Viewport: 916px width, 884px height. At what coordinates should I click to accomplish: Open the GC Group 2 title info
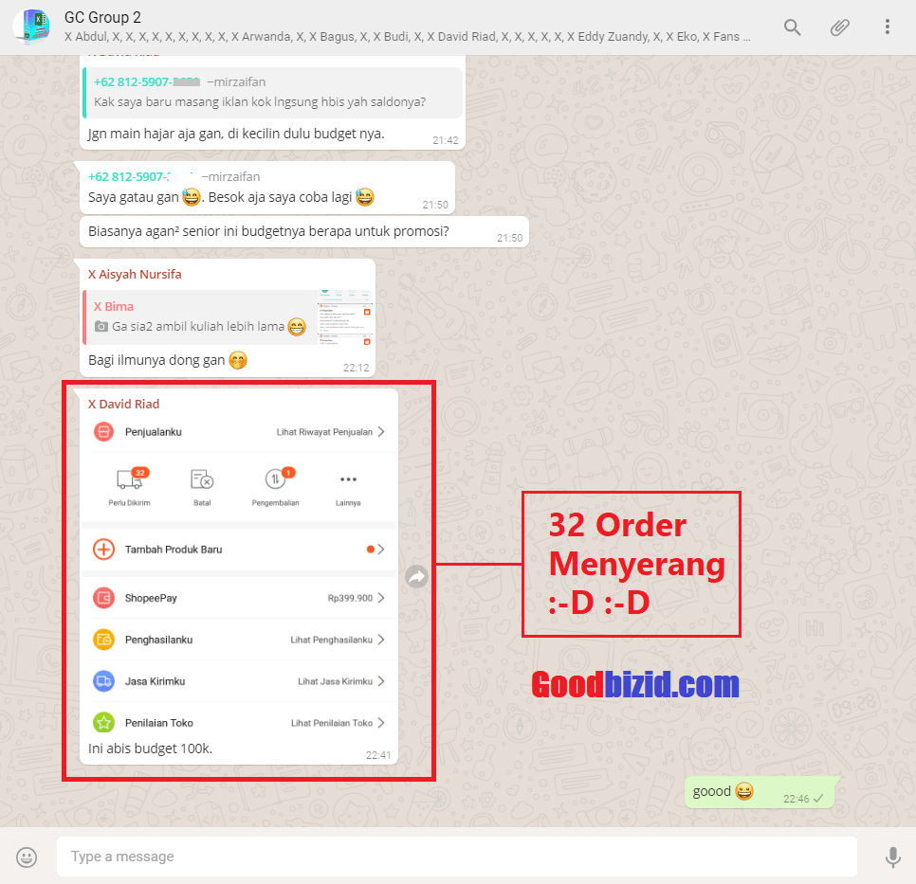pos(102,17)
